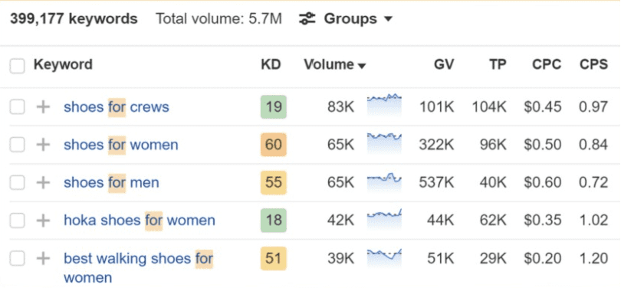Screen dimensions: 621x288
Task: Click the KD column header
Action: point(271,64)
